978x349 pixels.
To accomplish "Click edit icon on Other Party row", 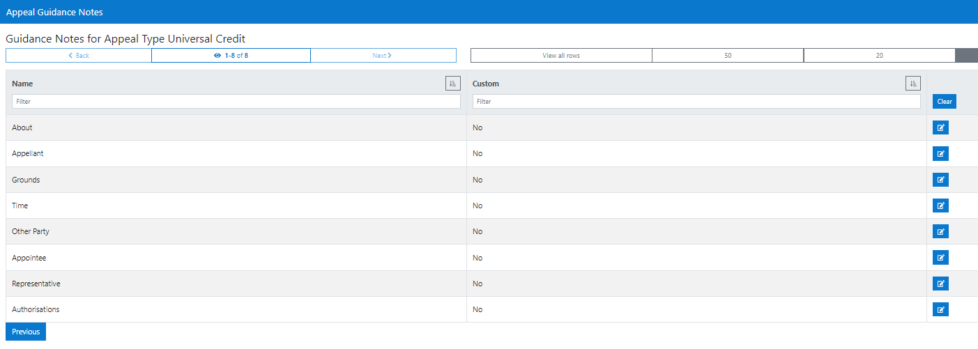I will (940, 231).
